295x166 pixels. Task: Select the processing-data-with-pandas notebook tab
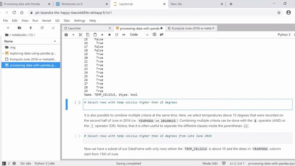(x=139, y=28)
